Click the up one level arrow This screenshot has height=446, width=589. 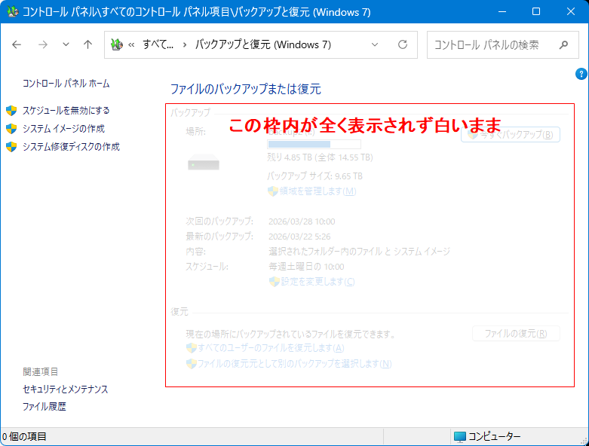click(x=87, y=44)
